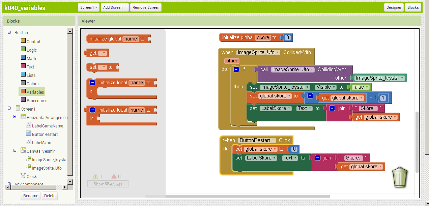Click the Show Warnings button
Viewport: 429px width, 206px height.
click(x=108, y=184)
